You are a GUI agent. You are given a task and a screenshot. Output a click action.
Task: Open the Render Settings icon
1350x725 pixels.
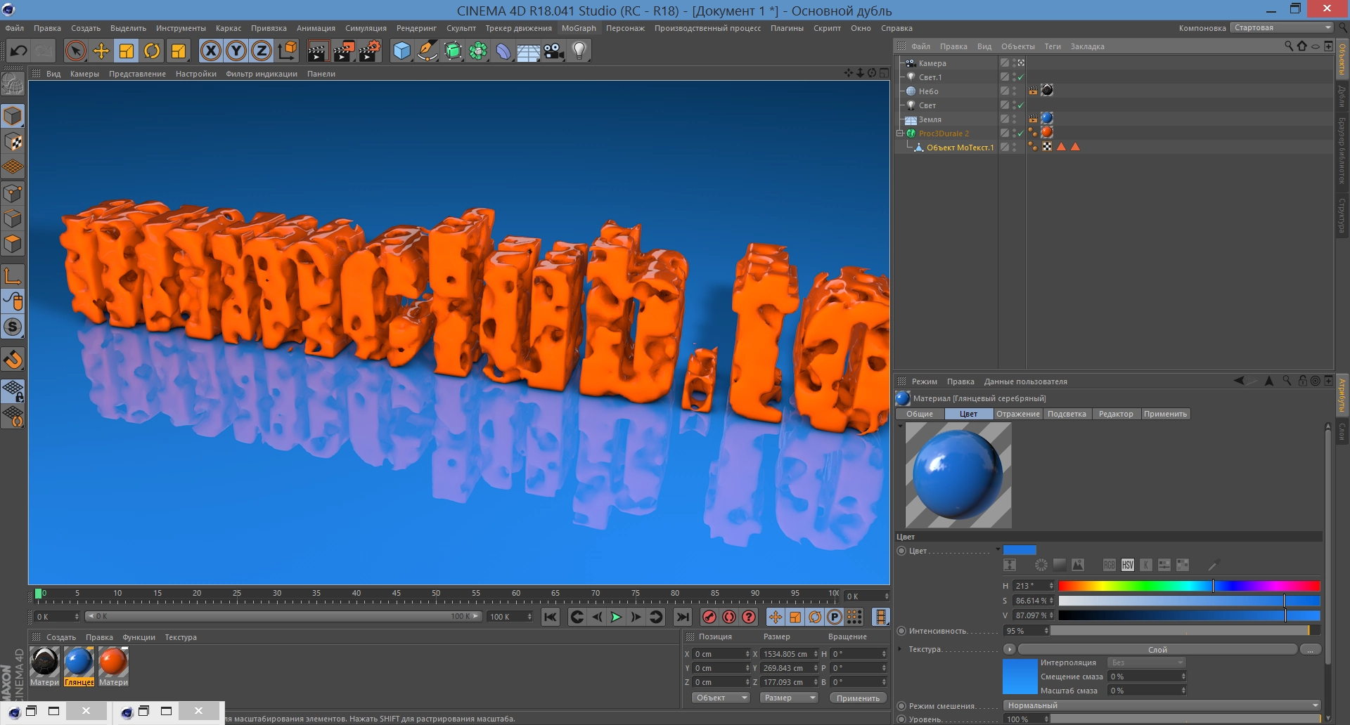click(370, 51)
